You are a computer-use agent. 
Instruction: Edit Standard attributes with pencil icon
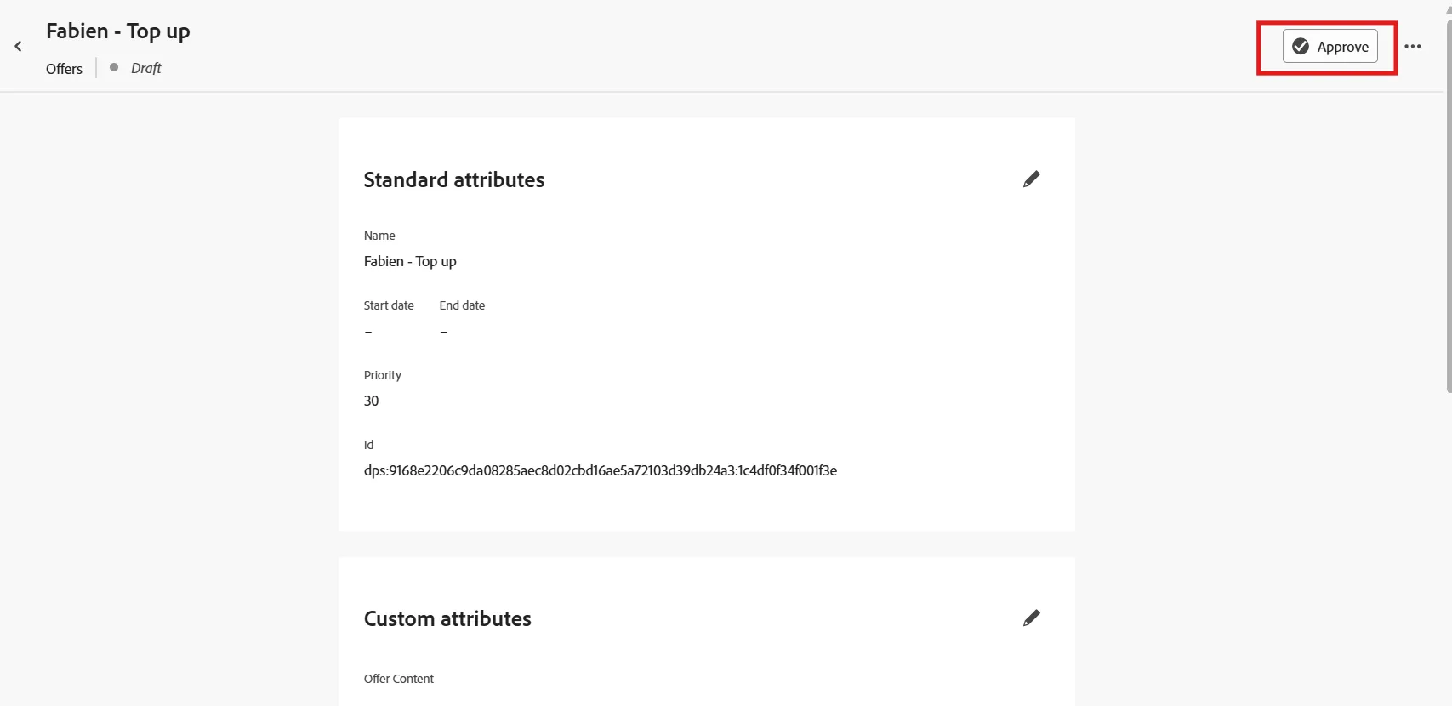1031,179
